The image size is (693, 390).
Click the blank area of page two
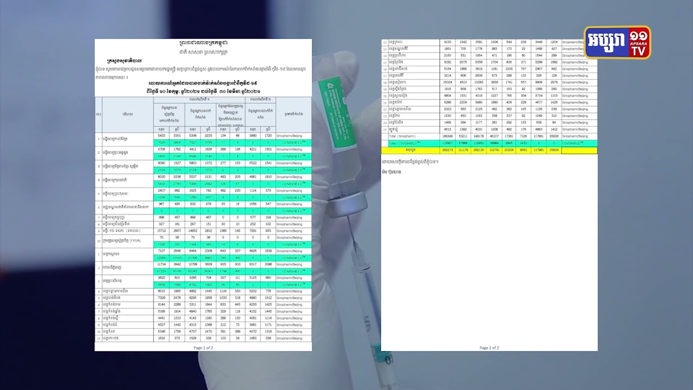tap(489, 255)
